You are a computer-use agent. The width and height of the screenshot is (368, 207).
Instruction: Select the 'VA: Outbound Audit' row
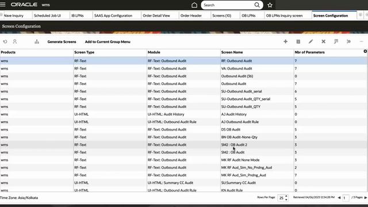pyautogui.click(x=183, y=68)
